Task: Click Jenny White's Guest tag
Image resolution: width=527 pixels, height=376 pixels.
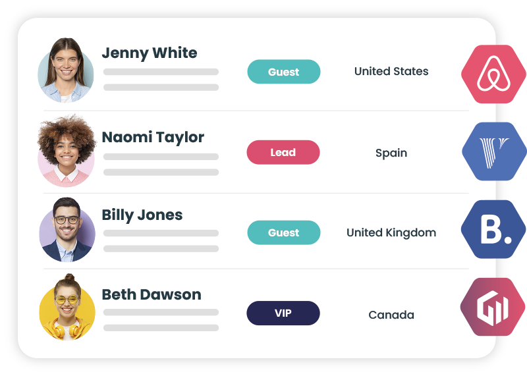Action: 284,72
